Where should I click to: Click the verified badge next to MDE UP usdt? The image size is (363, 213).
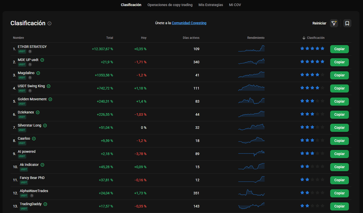[42, 60]
